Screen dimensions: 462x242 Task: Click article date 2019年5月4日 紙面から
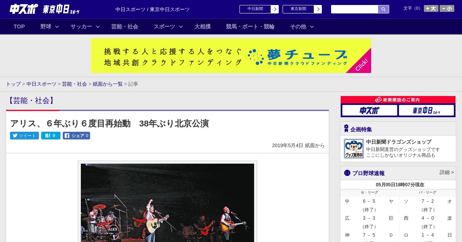[x=298, y=146]
